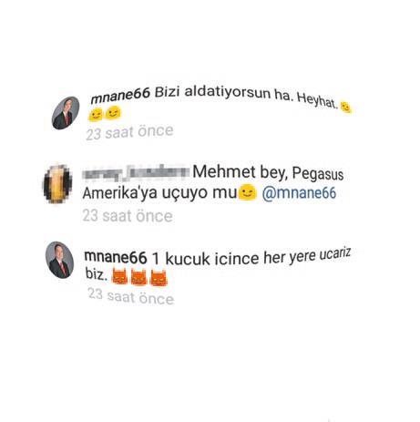Click the comment text 'Bizi aldatiyorsun ha.'
Viewport: 420px width, 422px height.
[x=222, y=93]
